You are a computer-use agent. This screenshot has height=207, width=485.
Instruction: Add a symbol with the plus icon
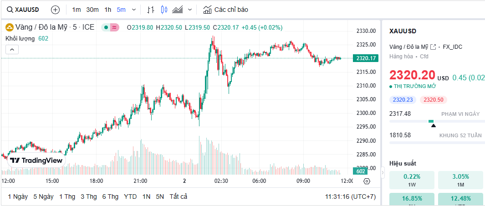coord(55,10)
